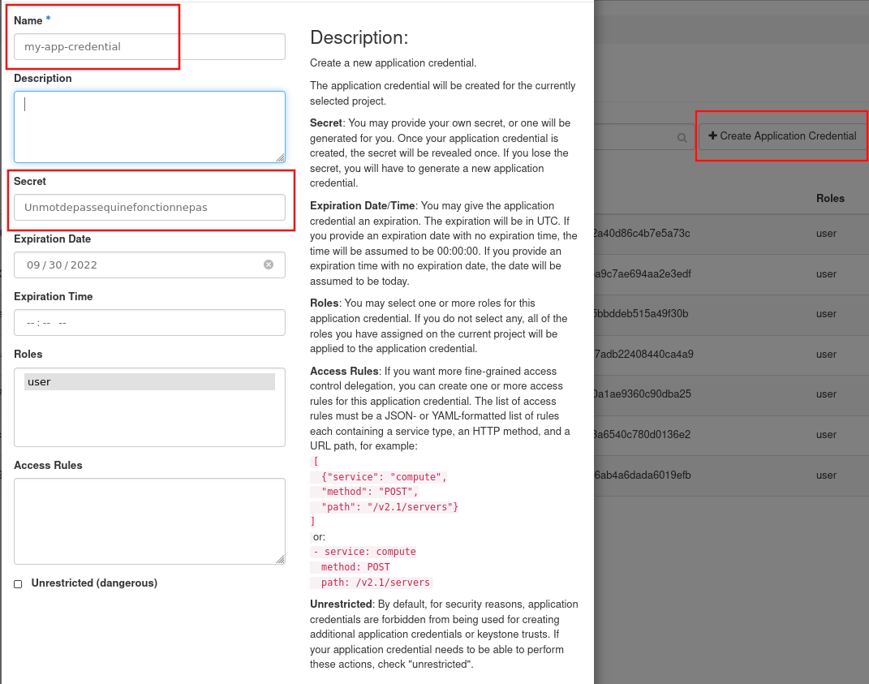Viewport: 869px width, 684px height.
Task: Clear the Expiration Date with the X icon
Action: 269,265
